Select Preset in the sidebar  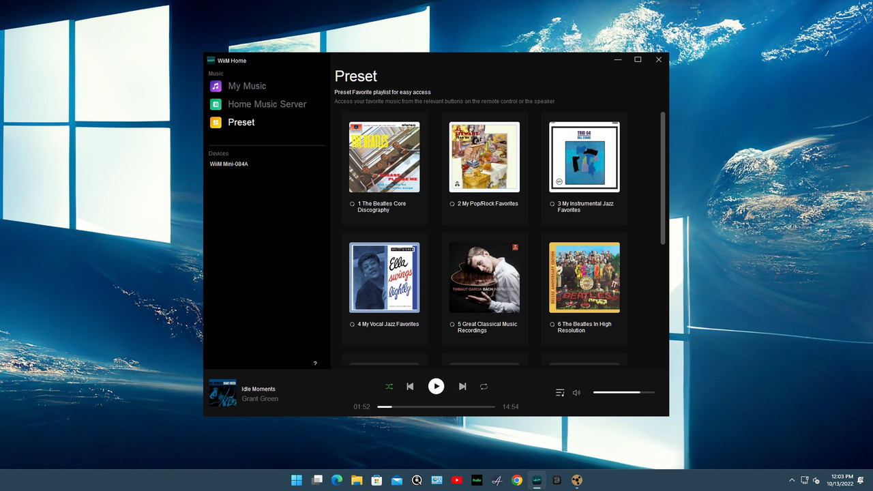(241, 122)
